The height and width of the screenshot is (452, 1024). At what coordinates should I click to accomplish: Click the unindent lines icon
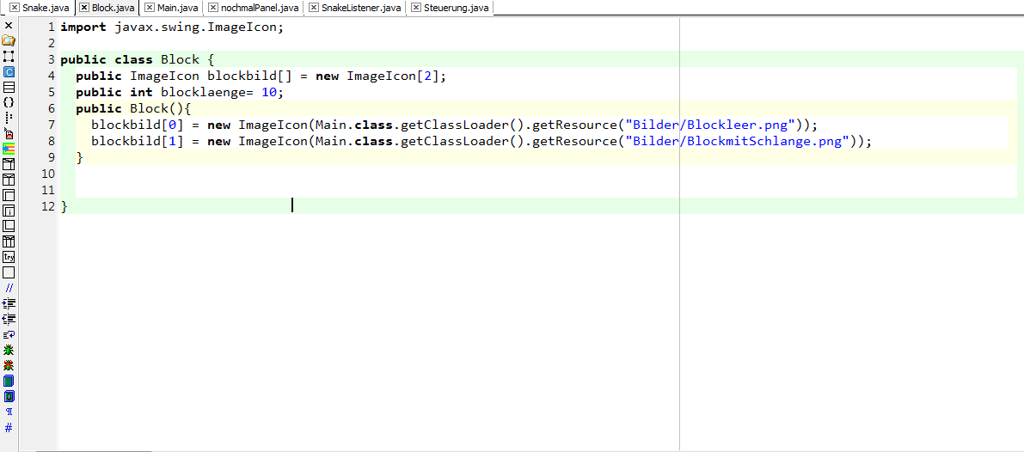pyautogui.click(x=9, y=319)
